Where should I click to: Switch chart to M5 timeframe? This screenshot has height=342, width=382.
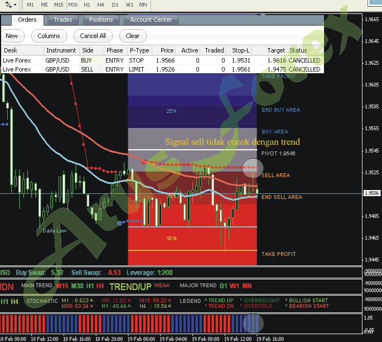pyautogui.click(x=45, y=4)
